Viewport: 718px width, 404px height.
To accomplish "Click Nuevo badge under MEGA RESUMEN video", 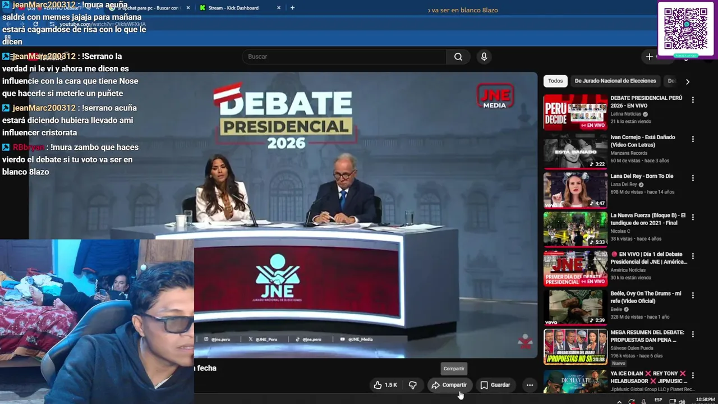I will click(x=618, y=364).
